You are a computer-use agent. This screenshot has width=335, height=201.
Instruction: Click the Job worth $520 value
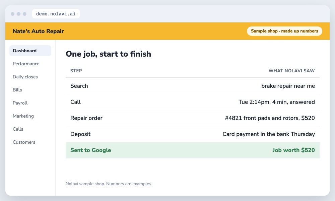293,150
